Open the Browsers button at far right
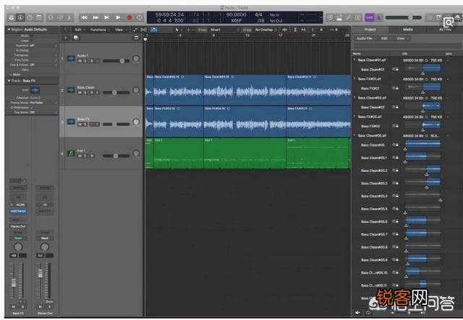 (458, 17)
